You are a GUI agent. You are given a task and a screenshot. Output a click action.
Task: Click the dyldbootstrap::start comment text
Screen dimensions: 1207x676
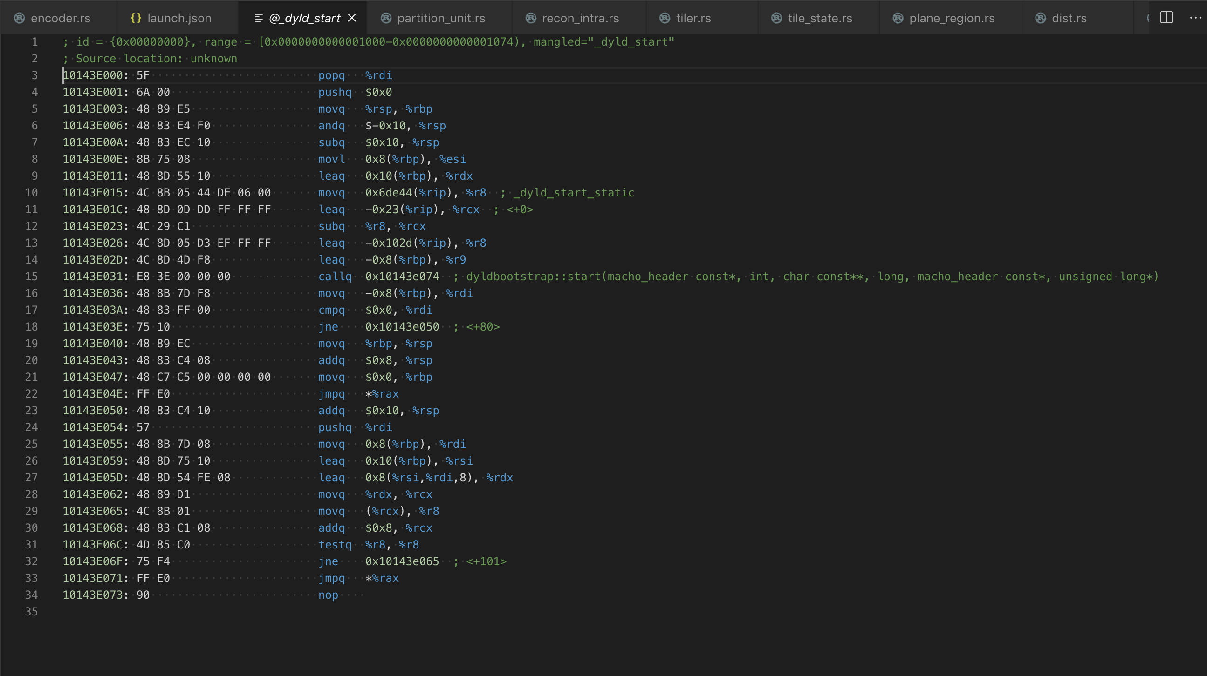pos(812,277)
